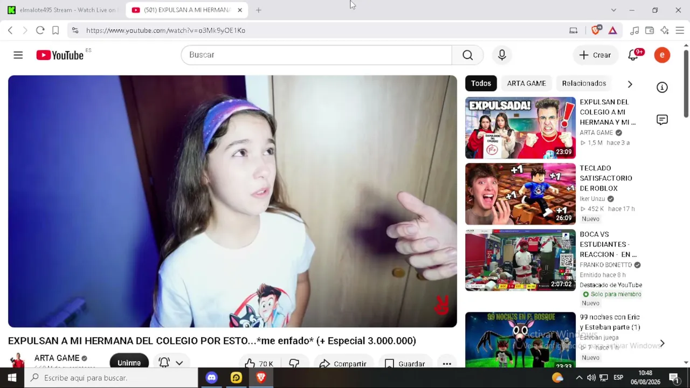Click the Unirme membership button
Screen dimensions: 690x388
129,363
